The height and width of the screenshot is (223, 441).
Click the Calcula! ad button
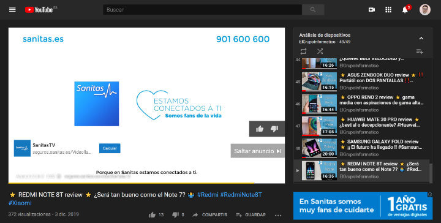(x=110, y=148)
